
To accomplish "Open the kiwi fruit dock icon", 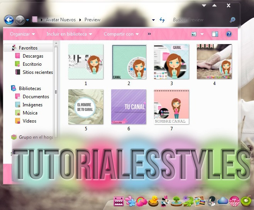I will [246, 201].
